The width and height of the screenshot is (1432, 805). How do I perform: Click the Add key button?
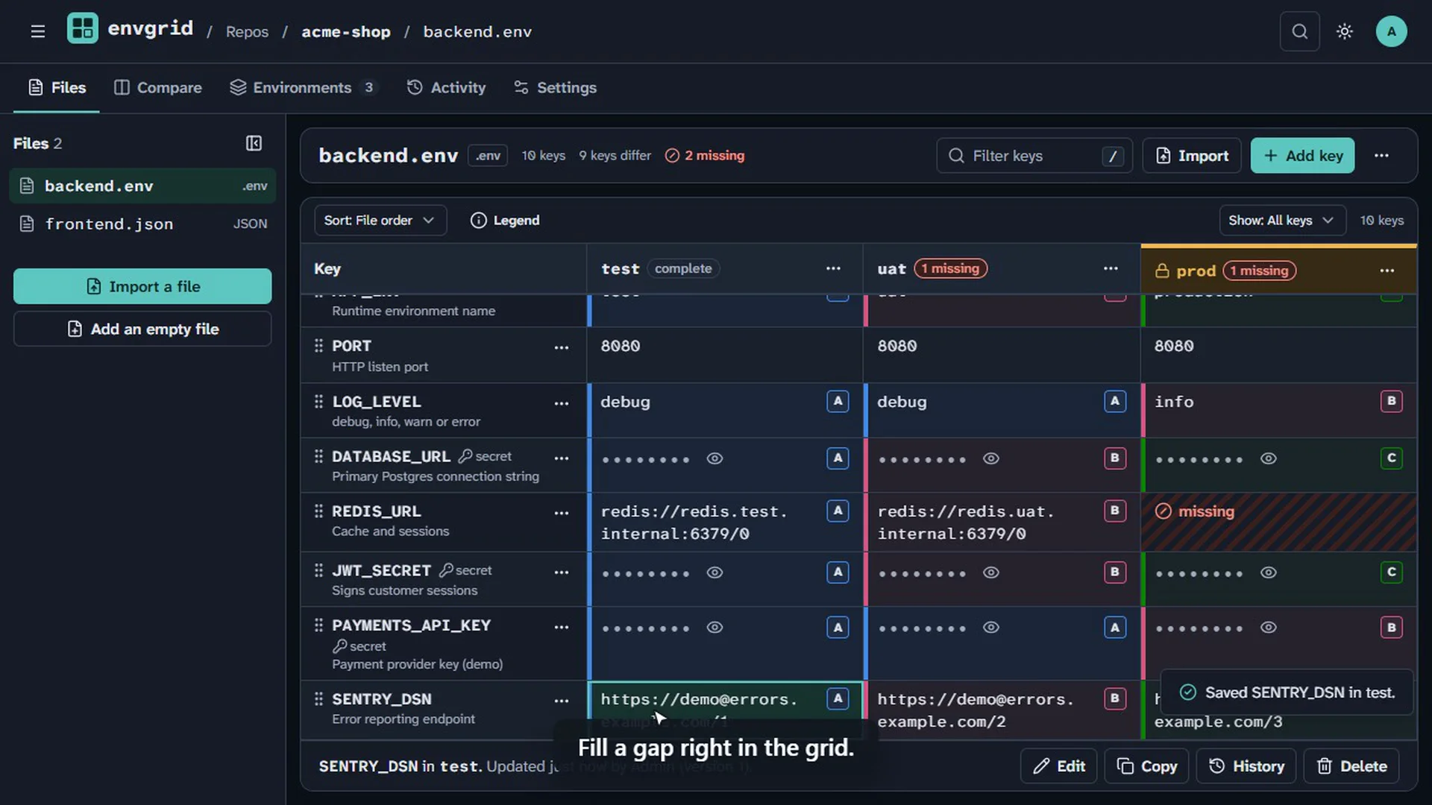pyautogui.click(x=1302, y=156)
